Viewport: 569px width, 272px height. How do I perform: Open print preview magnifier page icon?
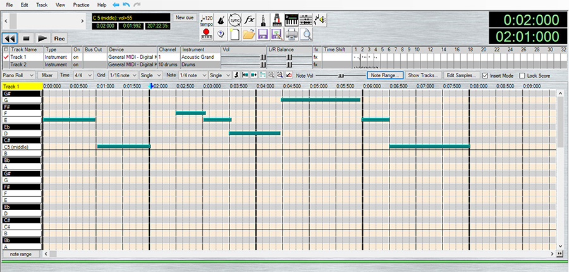307,35
